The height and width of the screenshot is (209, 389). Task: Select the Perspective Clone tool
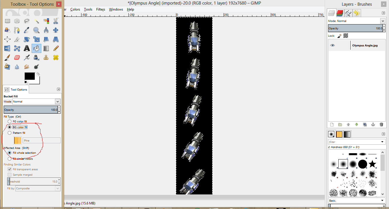(7, 67)
